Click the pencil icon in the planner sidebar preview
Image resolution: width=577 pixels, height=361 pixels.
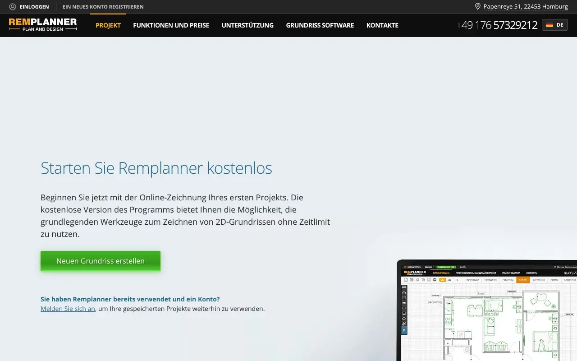pos(404,323)
